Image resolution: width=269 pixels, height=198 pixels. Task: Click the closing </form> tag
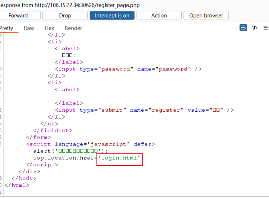click(38, 137)
